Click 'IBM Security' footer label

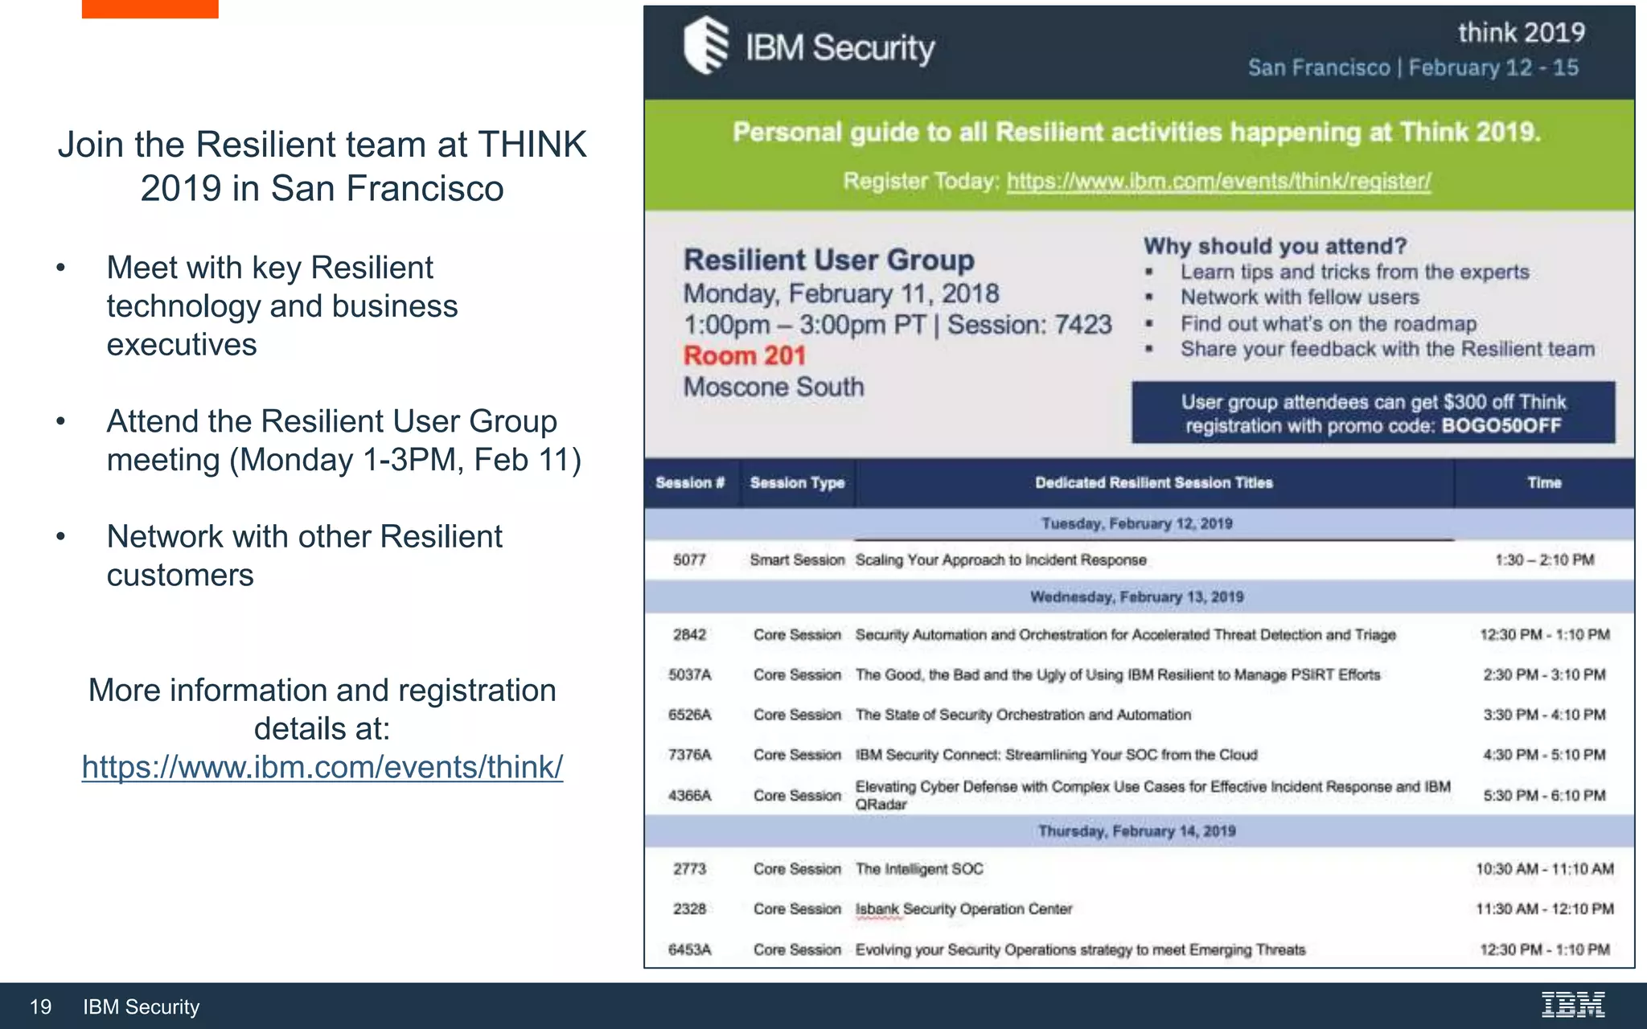[141, 1006]
